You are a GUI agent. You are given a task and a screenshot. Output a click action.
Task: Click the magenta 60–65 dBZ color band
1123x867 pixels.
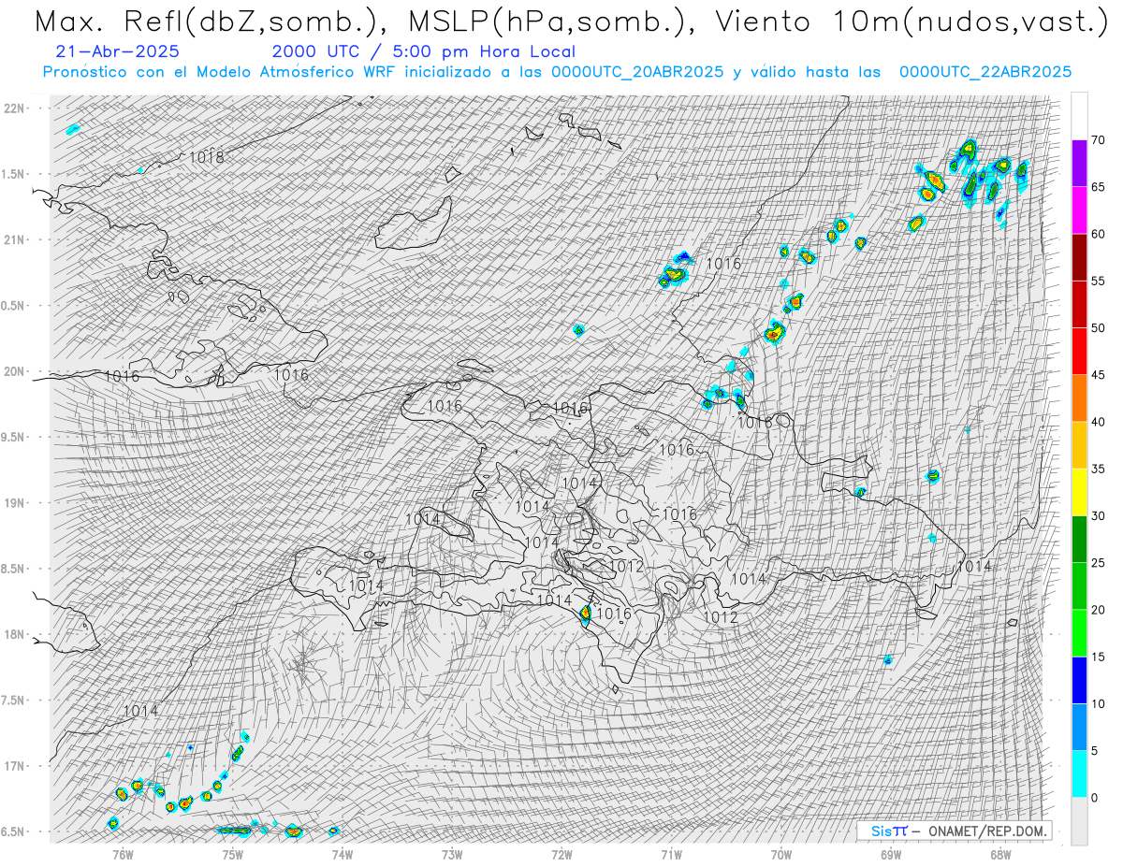pyautogui.click(x=1079, y=210)
